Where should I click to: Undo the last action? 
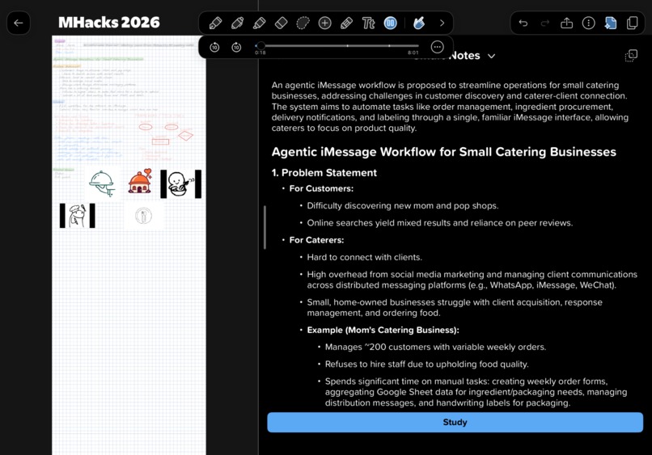tap(523, 23)
